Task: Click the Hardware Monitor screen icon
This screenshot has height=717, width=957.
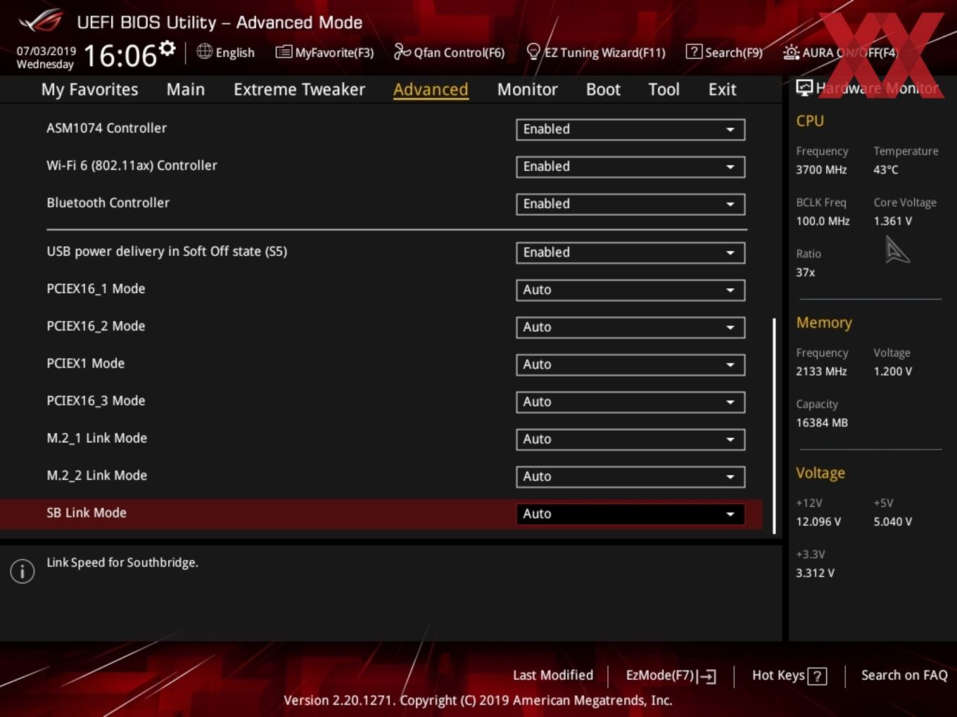Action: click(x=804, y=88)
